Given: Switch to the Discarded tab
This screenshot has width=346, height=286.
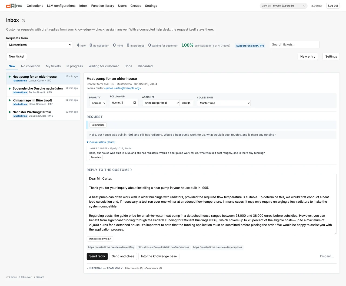Looking at the screenshot, I should [145, 66].
